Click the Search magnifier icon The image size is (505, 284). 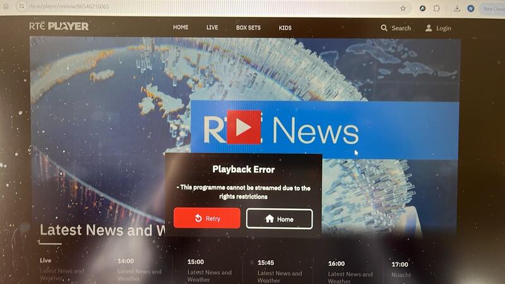click(384, 28)
